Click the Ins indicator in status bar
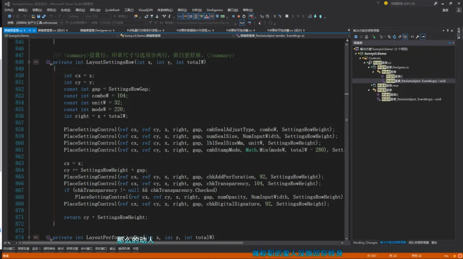This screenshot has height=259, width=463. pos(446,256)
